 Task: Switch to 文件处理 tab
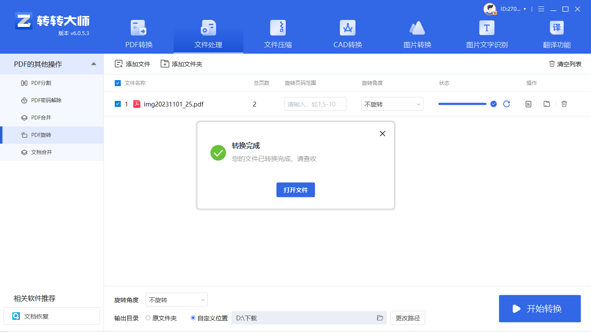pyautogui.click(x=208, y=35)
